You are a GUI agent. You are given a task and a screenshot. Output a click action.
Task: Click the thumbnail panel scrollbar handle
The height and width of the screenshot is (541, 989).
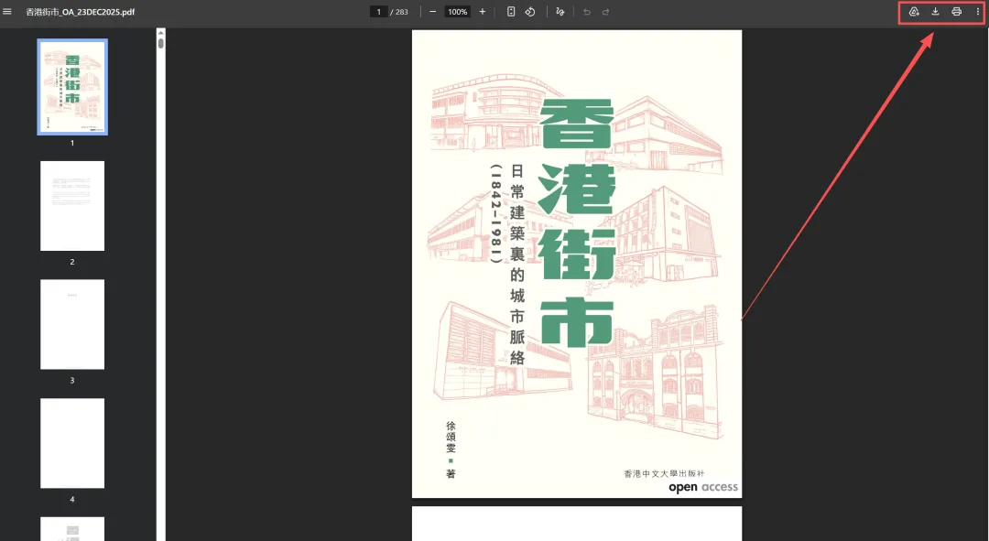(x=161, y=43)
